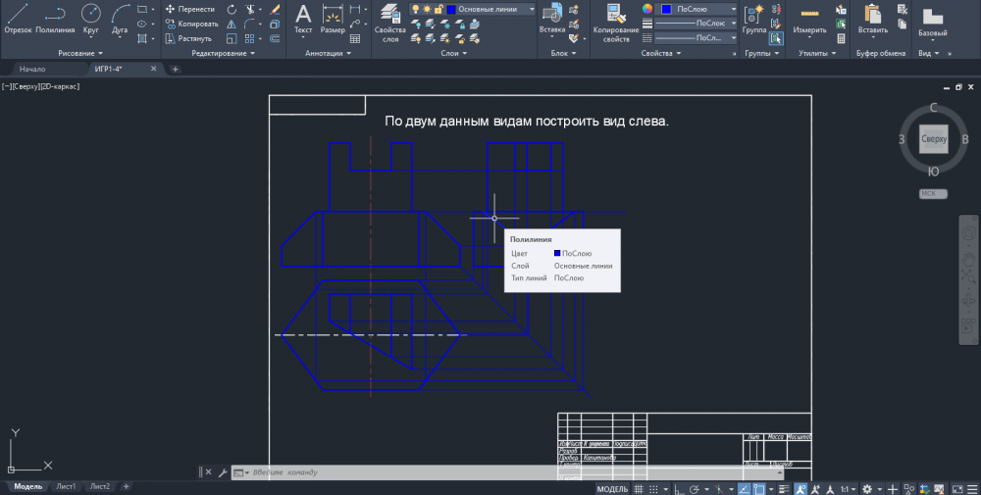Toggle polar tracking in status bar
981x495 pixels.
pos(694,489)
